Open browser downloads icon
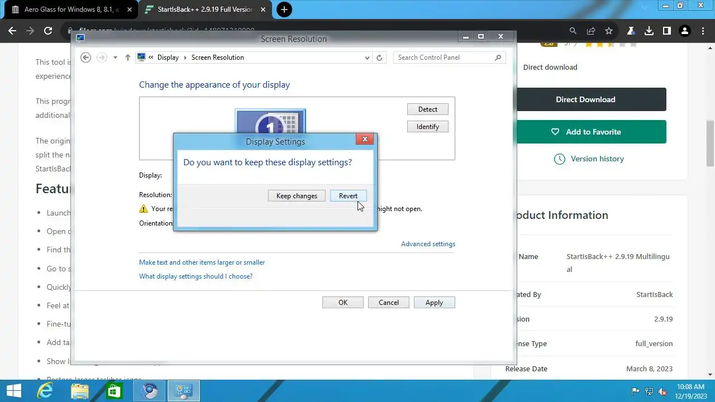 pos(649,31)
